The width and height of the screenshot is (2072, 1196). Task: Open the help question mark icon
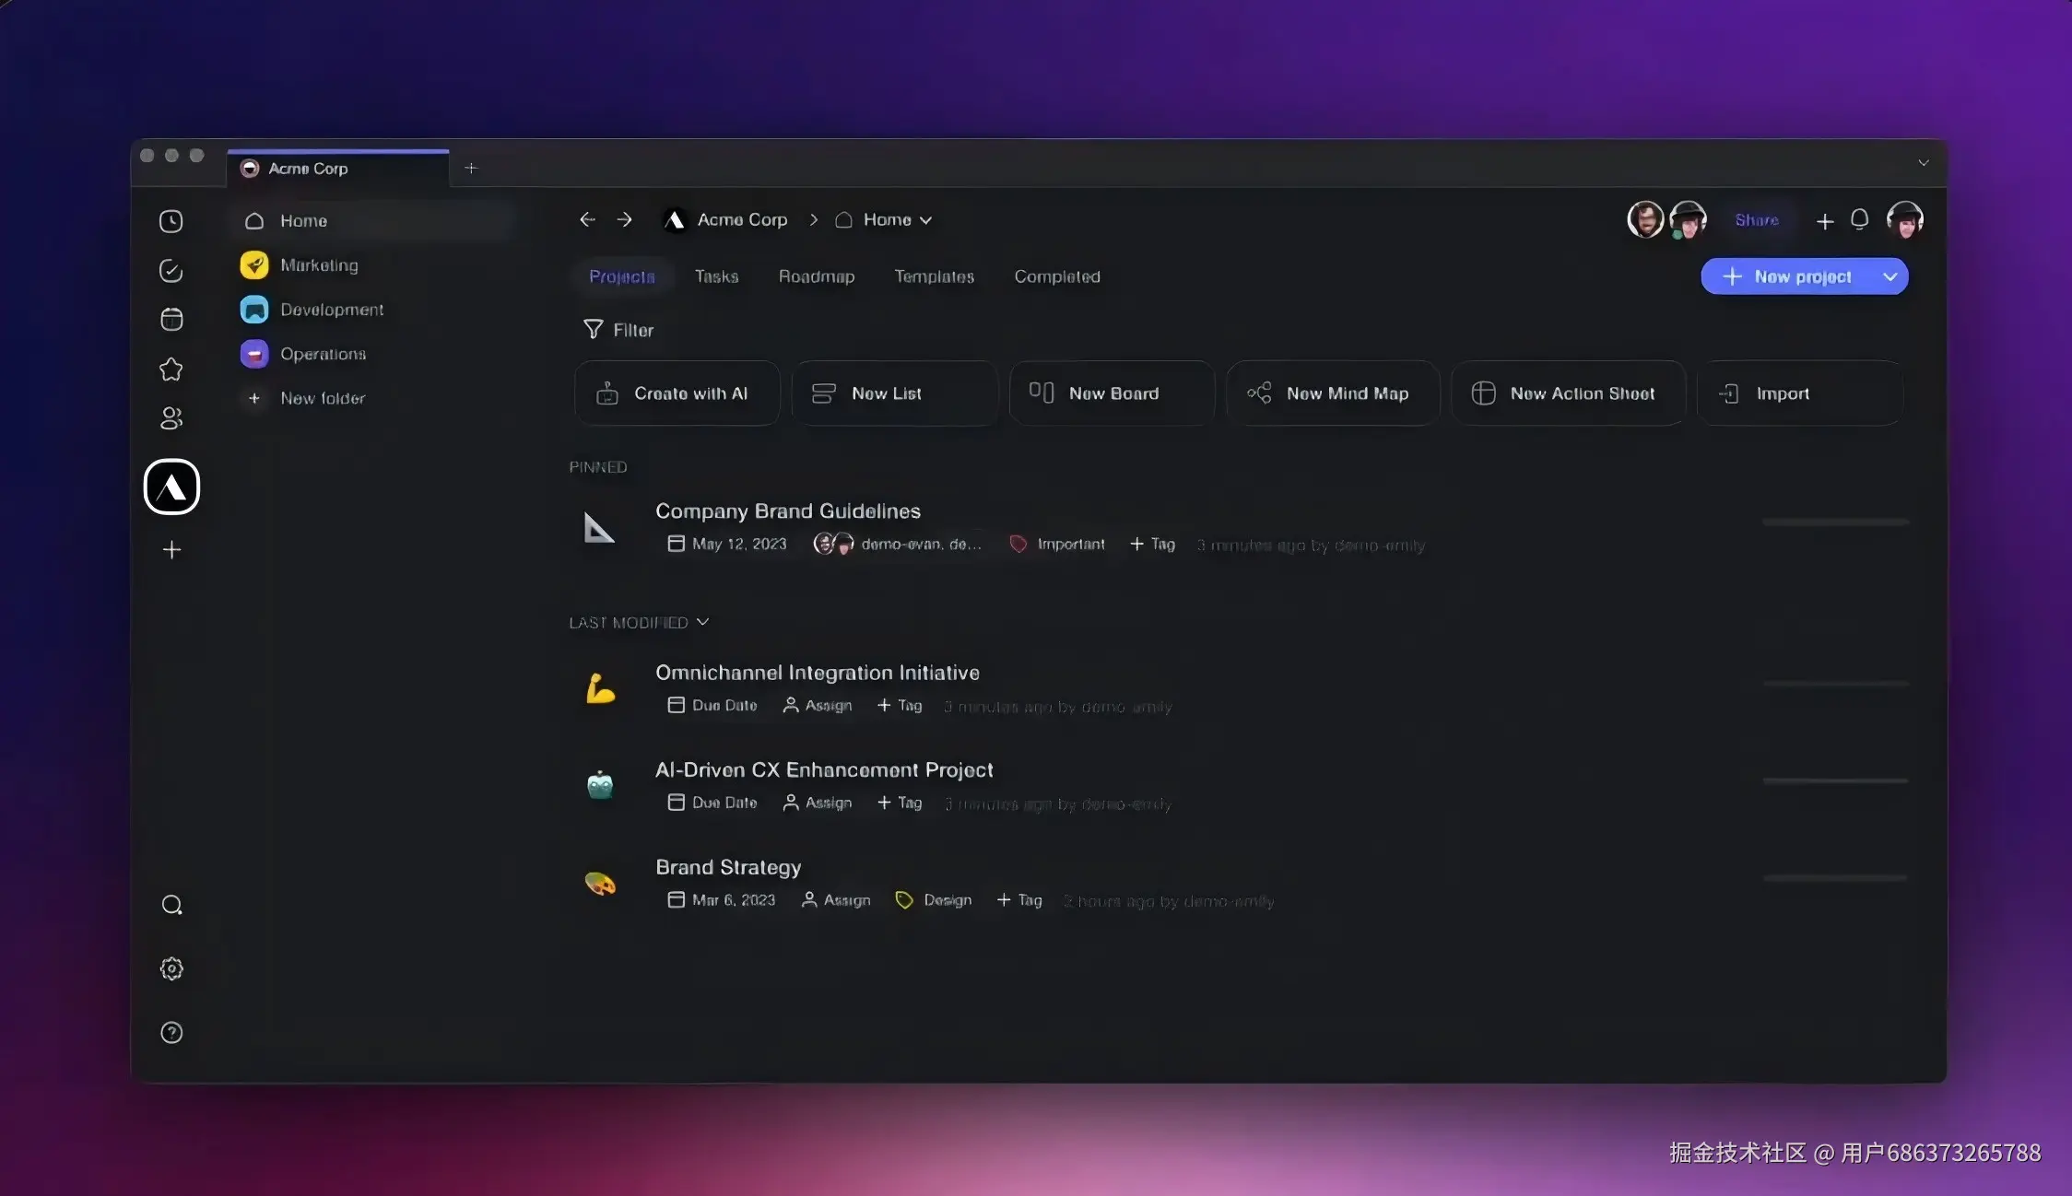coord(171,1032)
